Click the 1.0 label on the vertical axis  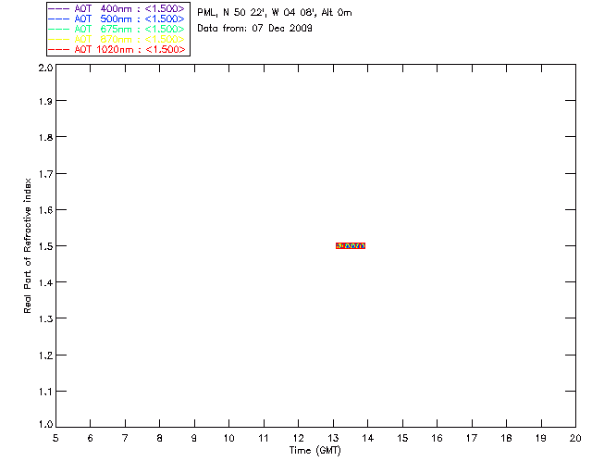45,425
